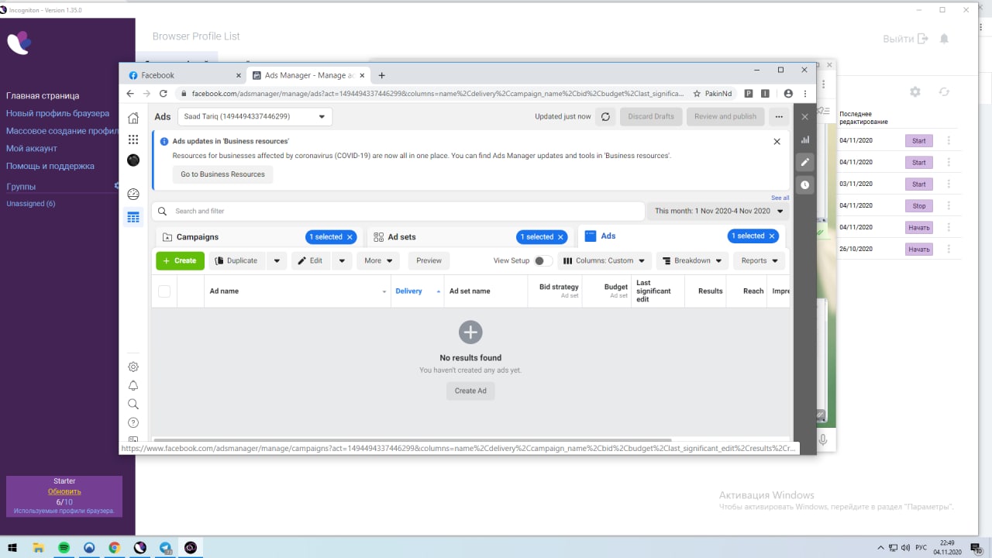This screenshot has width=992, height=558.
Task: Click the account profile avatar in sidebar
Action: (x=133, y=160)
